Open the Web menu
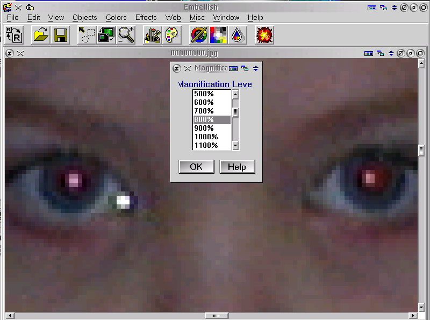Image resolution: width=430 pixels, height=320 pixels. coord(173,18)
